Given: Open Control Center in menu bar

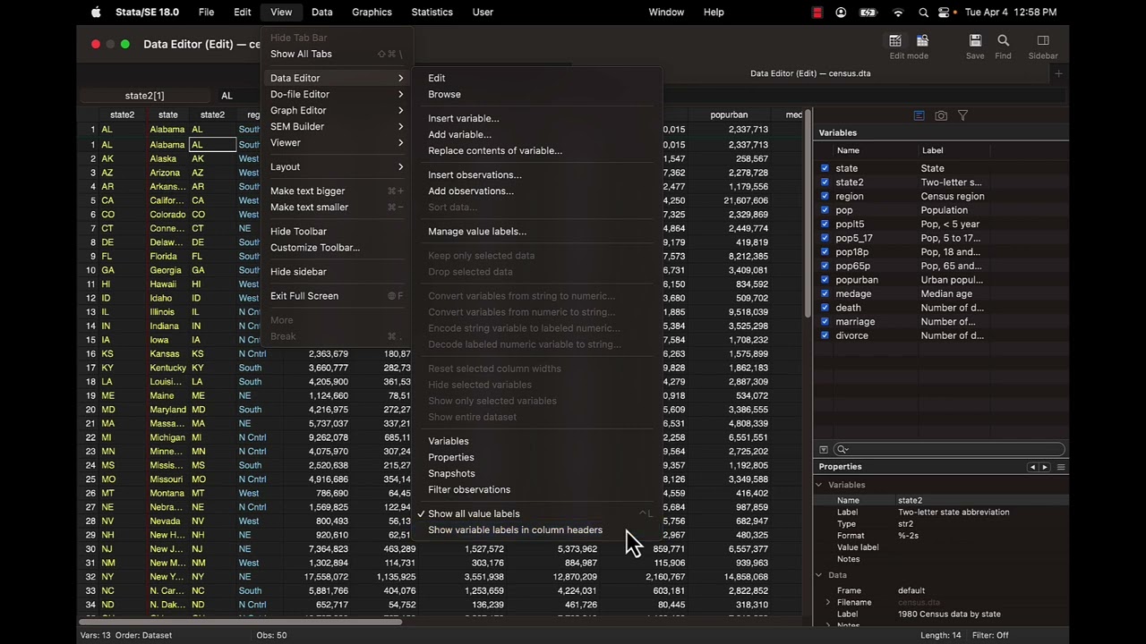Looking at the screenshot, I should click(x=944, y=13).
